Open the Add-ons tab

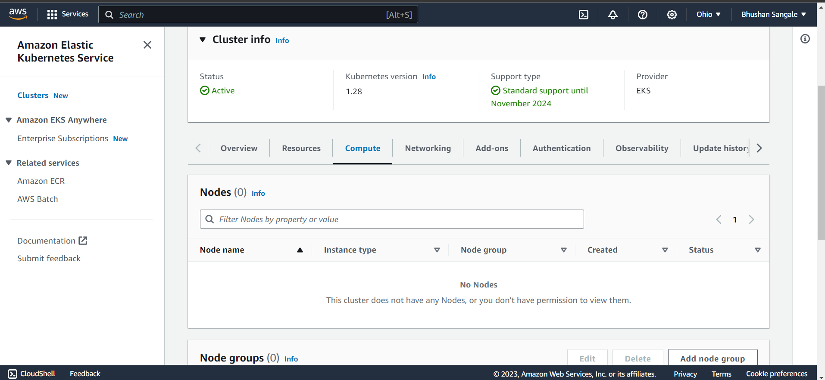coord(492,148)
